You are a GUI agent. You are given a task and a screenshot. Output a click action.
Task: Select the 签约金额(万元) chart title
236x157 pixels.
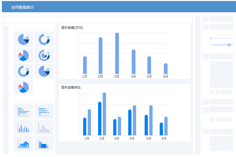[x=72, y=27]
